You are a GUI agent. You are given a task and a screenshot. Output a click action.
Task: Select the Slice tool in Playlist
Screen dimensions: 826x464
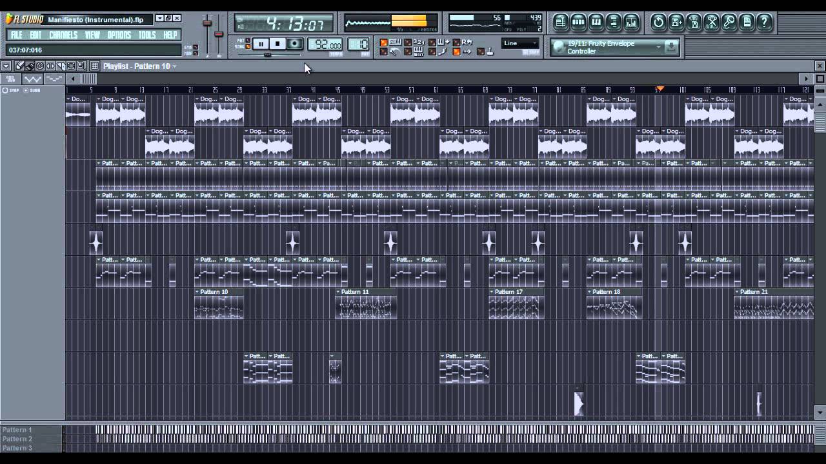click(61, 66)
